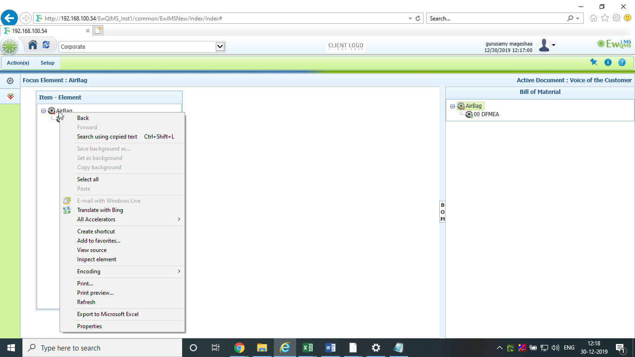Click the settings gear in left sidebar

pos(10,81)
